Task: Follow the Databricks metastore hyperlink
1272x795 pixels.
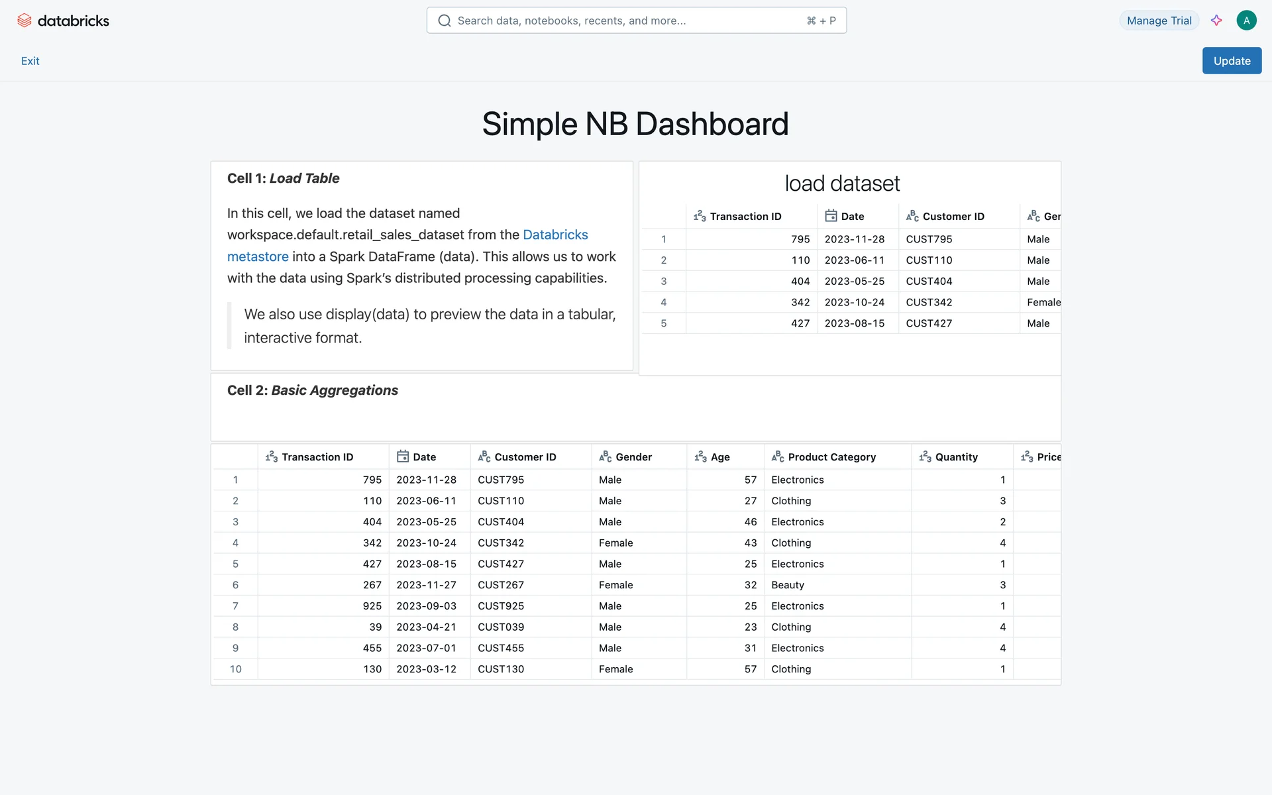Action: pos(555,235)
